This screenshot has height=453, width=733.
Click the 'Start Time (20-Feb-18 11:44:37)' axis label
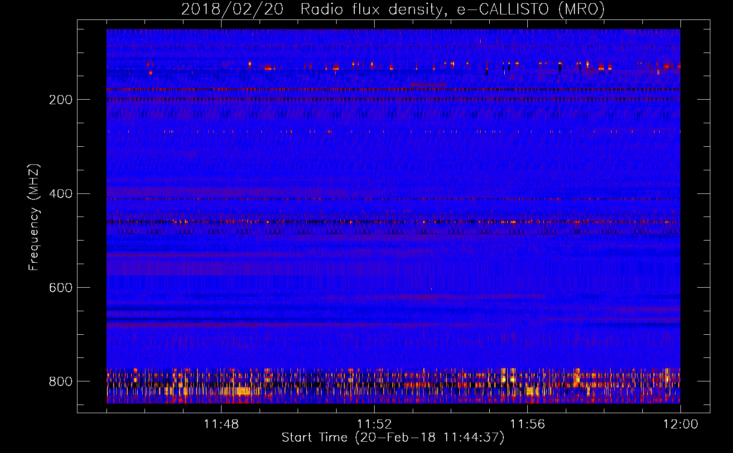[393, 438]
